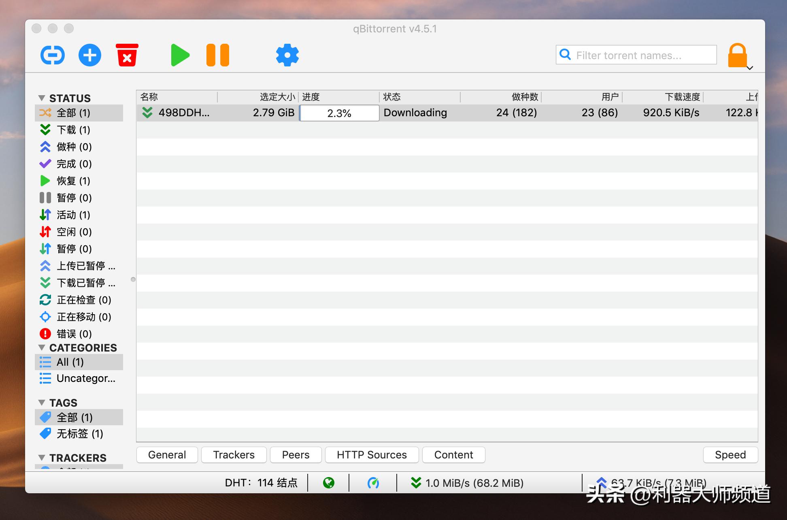Viewport: 787px width, 520px height.
Task: Click the globe connection status icon
Action: point(329,483)
